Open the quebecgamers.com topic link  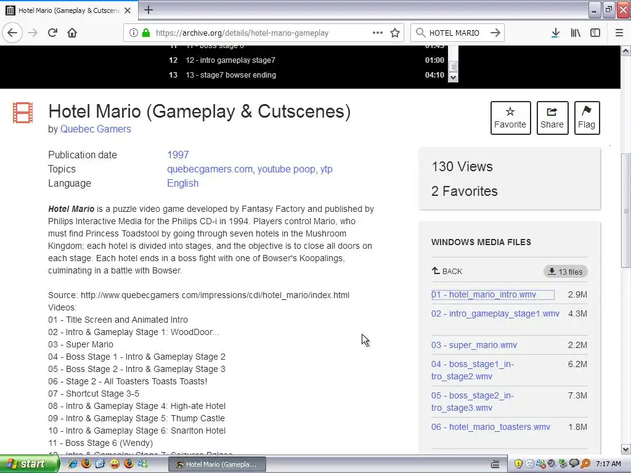(x=210, y=169)
